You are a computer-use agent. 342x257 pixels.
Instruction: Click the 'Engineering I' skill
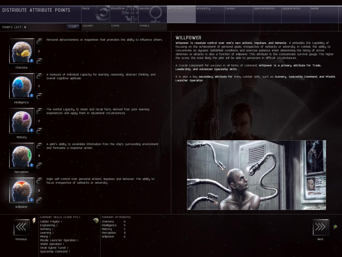(49, 225)
